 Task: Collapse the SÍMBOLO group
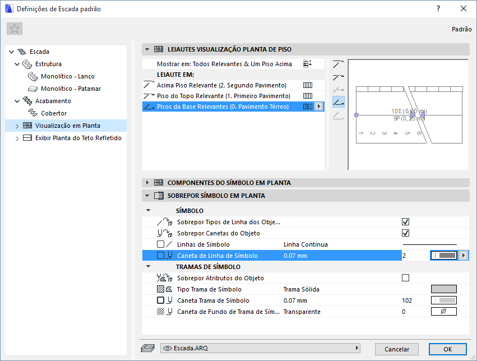pyautogui.click(x=149, y=210)
